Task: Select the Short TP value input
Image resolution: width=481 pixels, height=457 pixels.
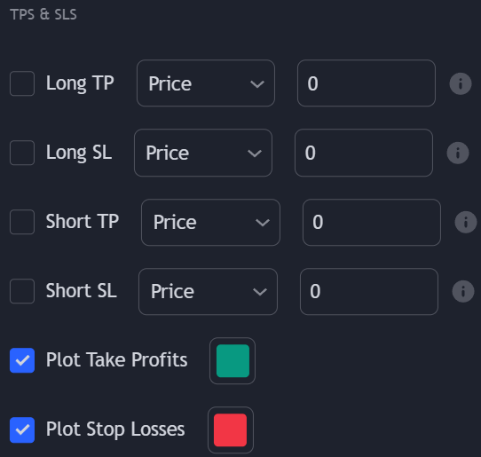Action: [x=372, y=223]
